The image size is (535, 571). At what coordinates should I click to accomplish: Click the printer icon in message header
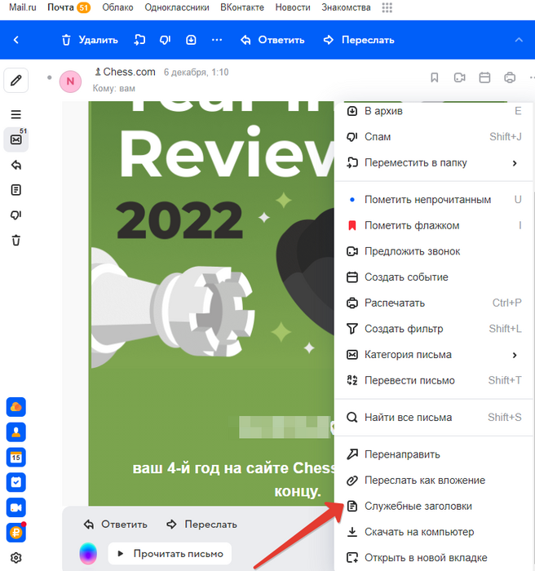tap(510, 77)
